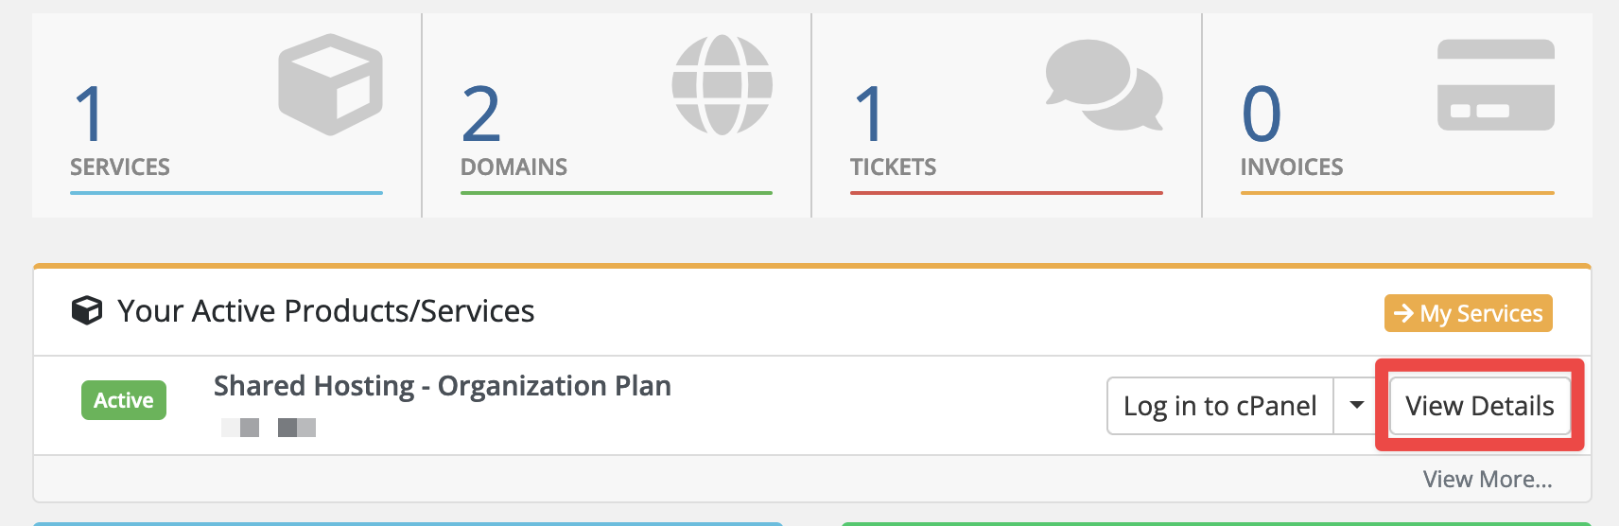Select Shared Hosting - Organization Plan title
This screenshot has height=526, width=1619.
click(x=443, y=386)
